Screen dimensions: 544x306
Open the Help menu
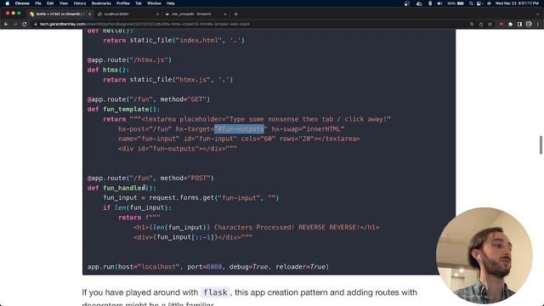pos(171,3)
